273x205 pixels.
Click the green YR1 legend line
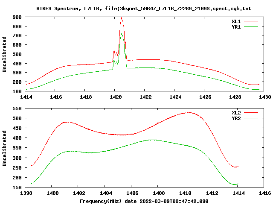(x=251, y=26)
